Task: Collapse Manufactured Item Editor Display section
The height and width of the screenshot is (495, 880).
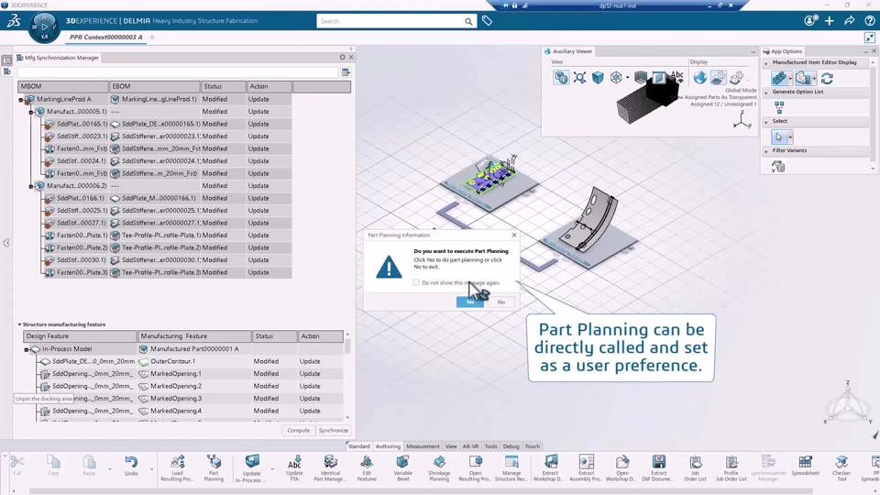Action: pyautogui.click(x=766, y=63)
